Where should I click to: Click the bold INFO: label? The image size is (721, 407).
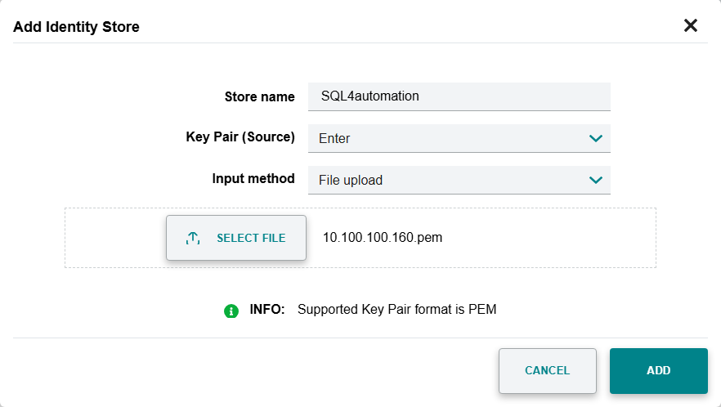click(x=267, y=309)
